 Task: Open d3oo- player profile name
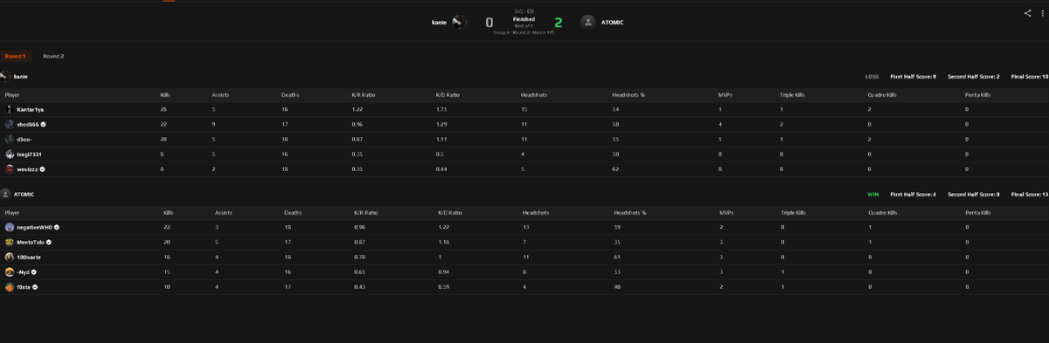[24, 139]
